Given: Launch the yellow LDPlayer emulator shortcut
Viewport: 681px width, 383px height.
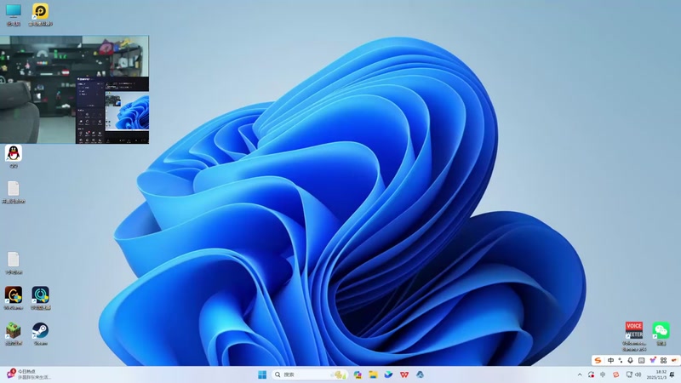Looking at the screenshot, I should [40, 14].
